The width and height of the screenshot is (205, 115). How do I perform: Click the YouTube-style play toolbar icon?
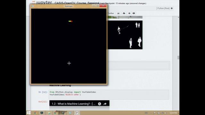coord(134,13)
